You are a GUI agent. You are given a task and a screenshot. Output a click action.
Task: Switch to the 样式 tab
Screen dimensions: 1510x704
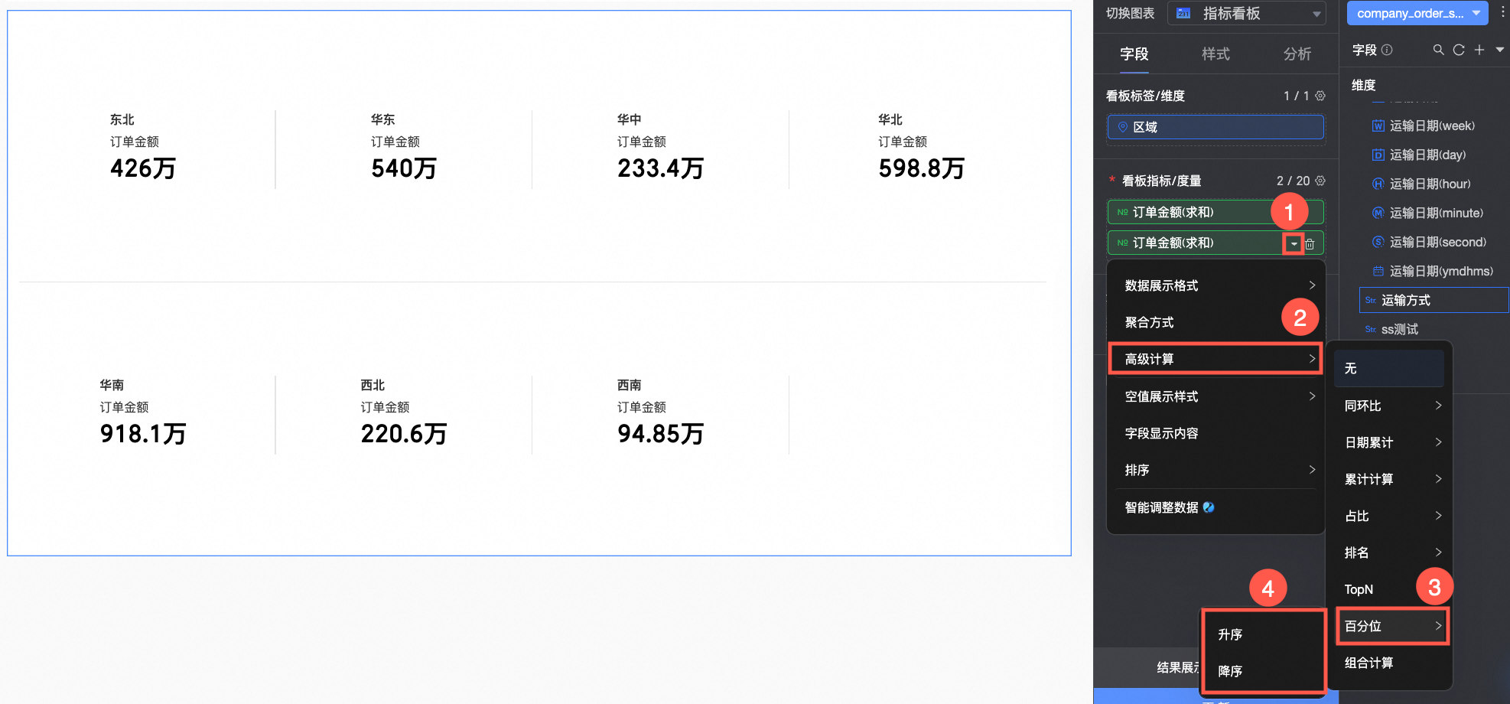pyautogui.click(x=1215, y=54)
